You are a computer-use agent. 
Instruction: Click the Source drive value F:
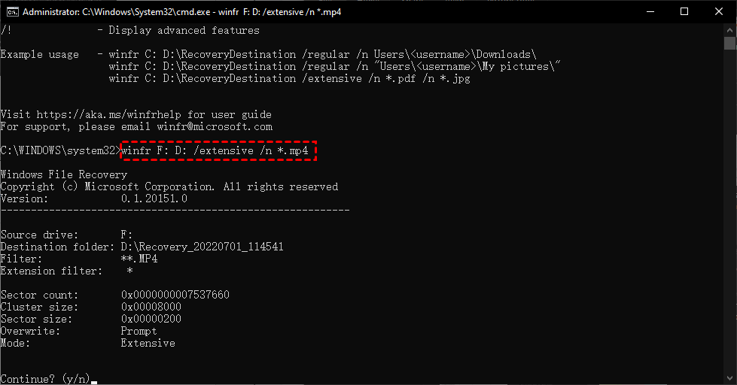coord(126,235)
